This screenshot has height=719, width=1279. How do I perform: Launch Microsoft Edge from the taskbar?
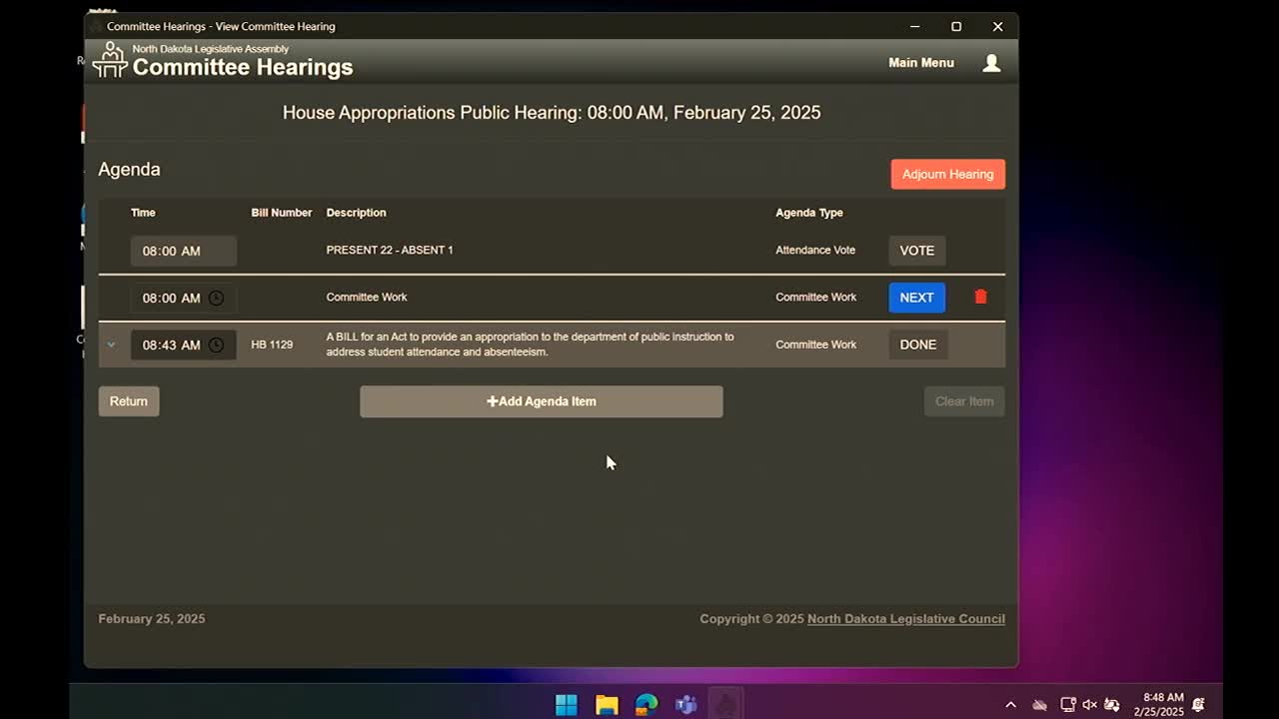pos(646,704)
